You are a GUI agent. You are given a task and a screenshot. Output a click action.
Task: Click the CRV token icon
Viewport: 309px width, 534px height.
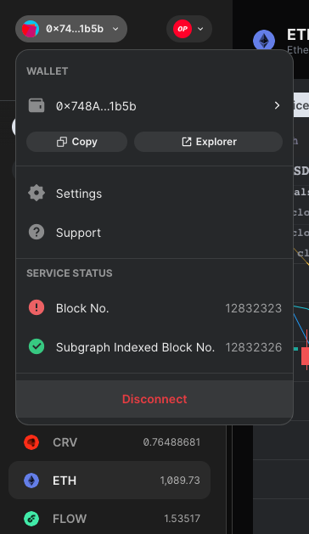[x=31, y=442]
